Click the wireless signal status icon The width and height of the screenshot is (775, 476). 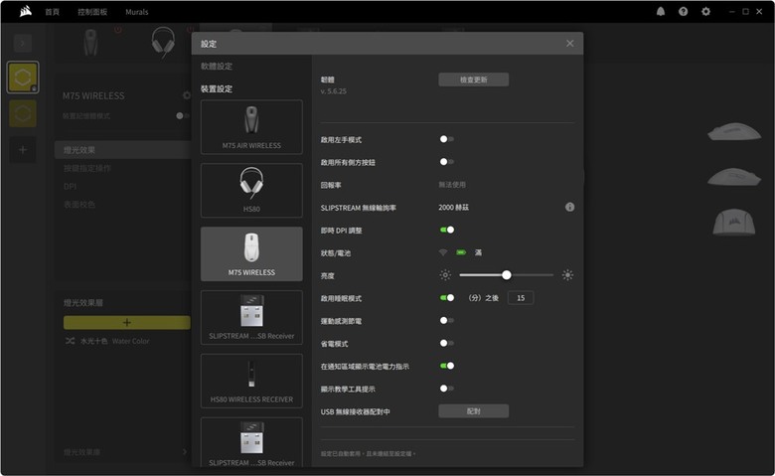point(443,252)
